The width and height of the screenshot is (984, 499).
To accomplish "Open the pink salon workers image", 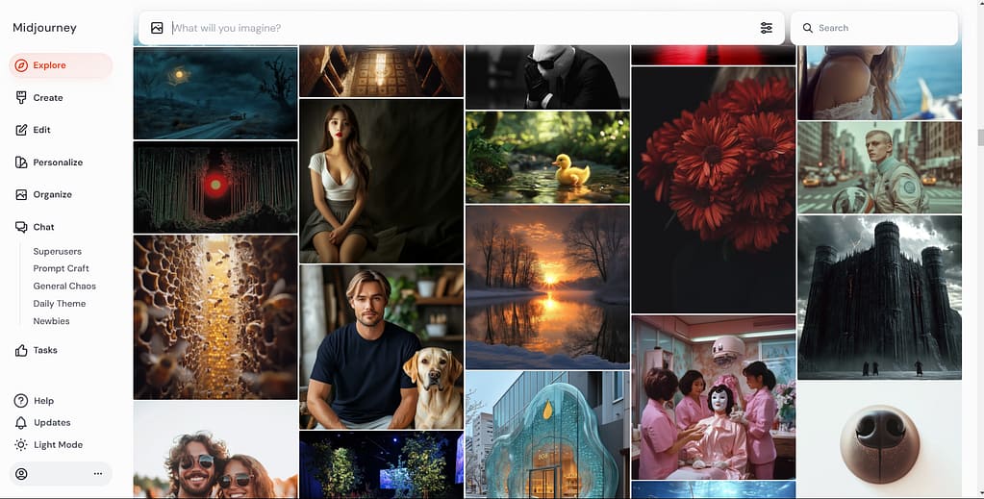I will (x=714, y=397).
